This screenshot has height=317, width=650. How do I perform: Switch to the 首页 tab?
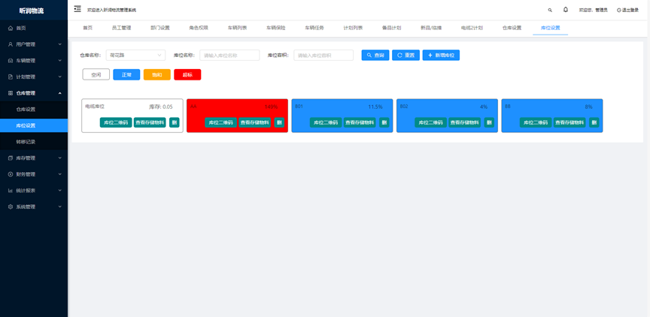[87, 28]
